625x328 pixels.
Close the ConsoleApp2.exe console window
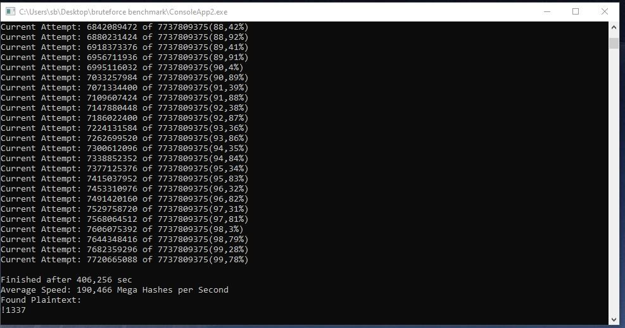point(605,11)
